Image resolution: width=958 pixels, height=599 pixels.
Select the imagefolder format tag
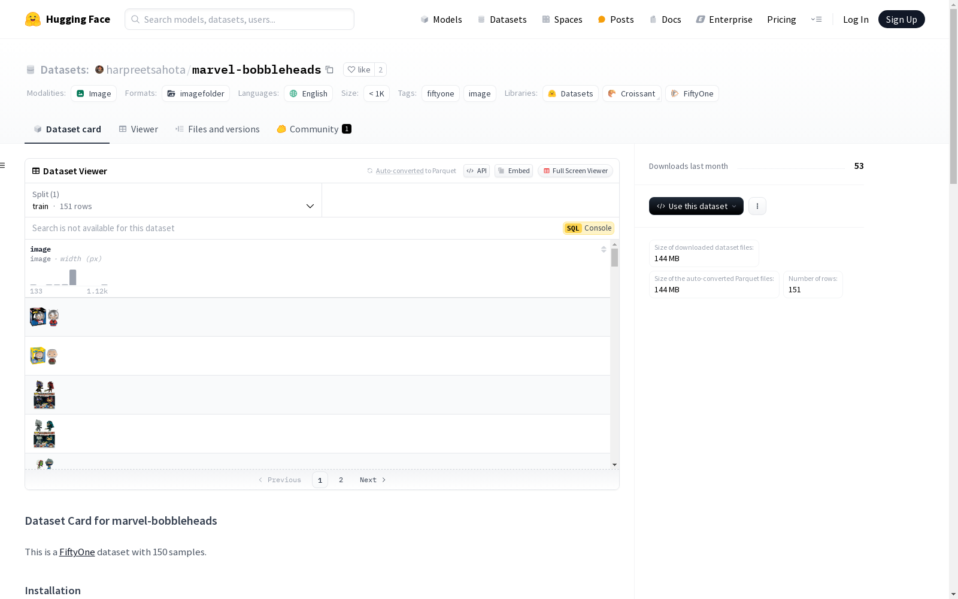click(x=196, y=93)
